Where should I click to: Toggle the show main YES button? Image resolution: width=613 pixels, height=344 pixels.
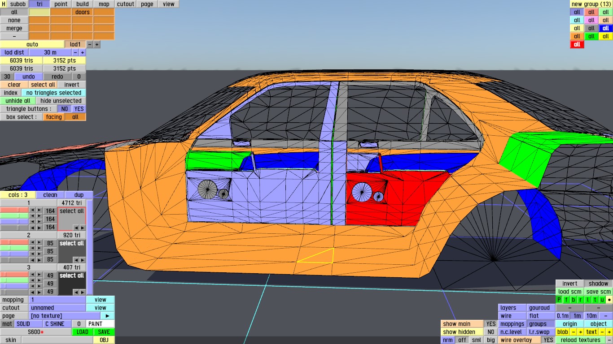click(x=491, y=324)
